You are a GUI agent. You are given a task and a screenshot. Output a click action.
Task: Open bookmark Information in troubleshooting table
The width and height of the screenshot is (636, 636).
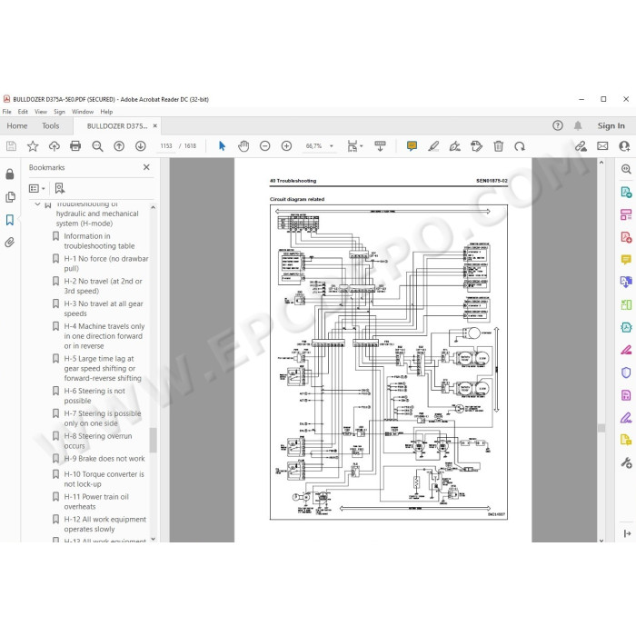click(x=99, y=241)
